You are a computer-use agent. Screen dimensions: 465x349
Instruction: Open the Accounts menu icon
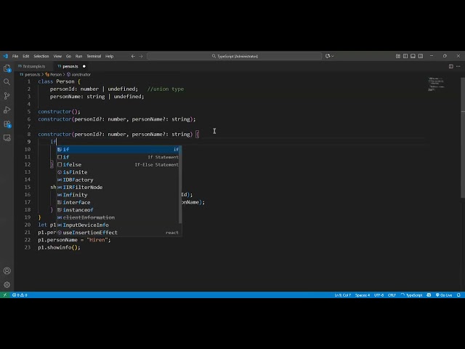pos(7,270)
